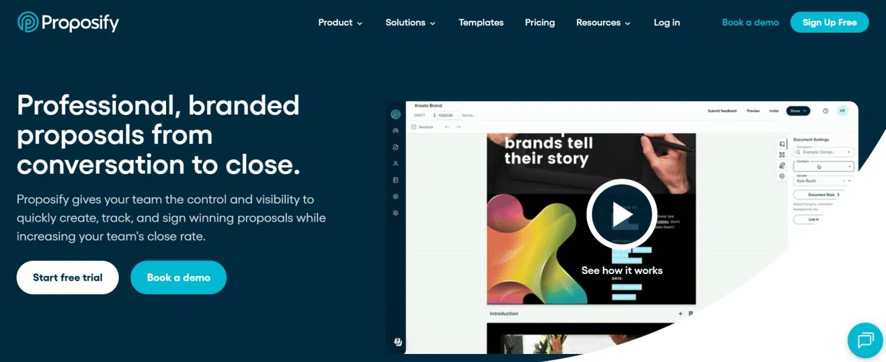Click the Document Settings heading
The height and width of the screenshot is (362, 886).
[x=811, y=140]
